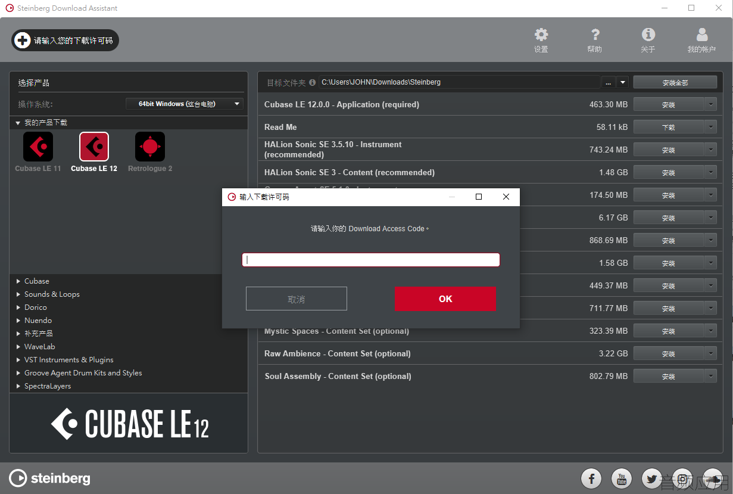Select the Soul Assembly - Content Set row text

click(338, 376)
